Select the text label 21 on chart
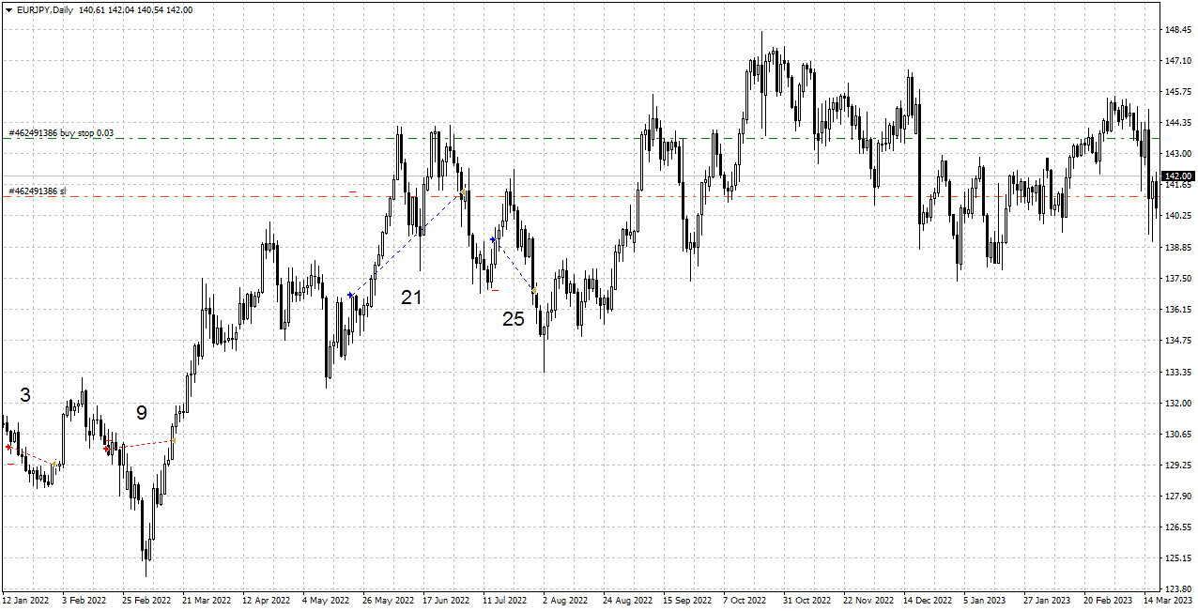 pyautogui.click(x=411, y=298)
